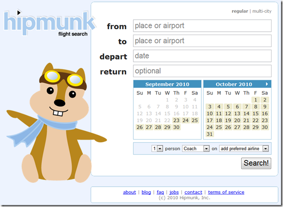Open the terms of service link

[226, 192]
